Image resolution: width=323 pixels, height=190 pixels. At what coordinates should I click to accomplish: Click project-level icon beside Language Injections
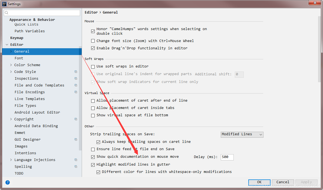tap(76, 160)
